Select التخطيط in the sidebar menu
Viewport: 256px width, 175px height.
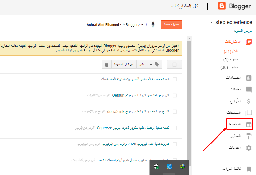tap(234, 124)
